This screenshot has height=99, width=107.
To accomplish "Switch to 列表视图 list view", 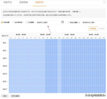I will [x=101, y=29].
